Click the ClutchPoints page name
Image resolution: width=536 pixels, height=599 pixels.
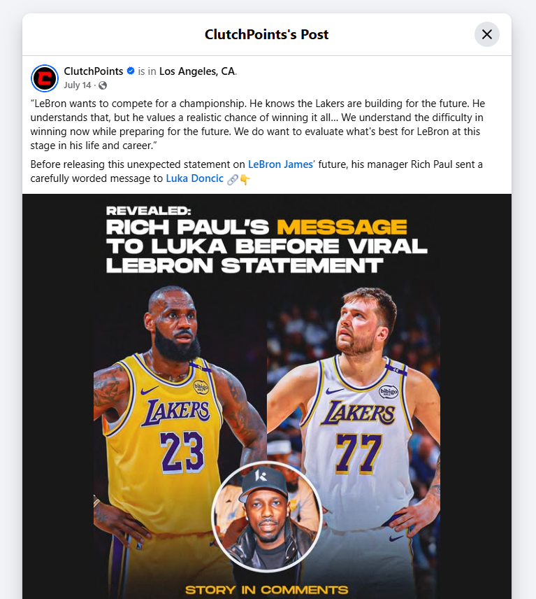coord(94,71)
